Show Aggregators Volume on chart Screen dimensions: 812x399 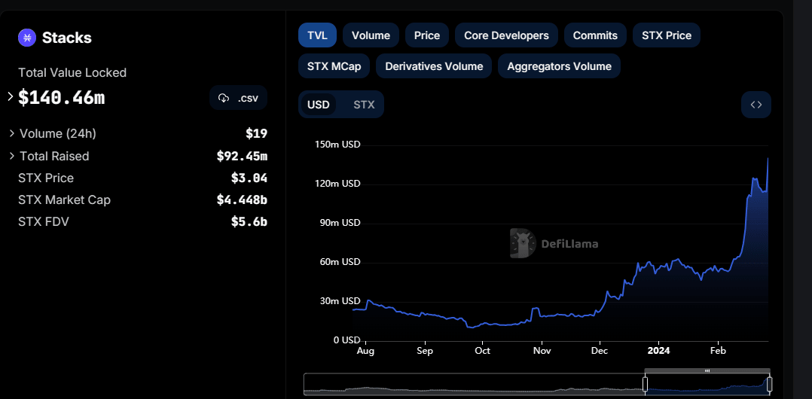[x=559, y=66]
